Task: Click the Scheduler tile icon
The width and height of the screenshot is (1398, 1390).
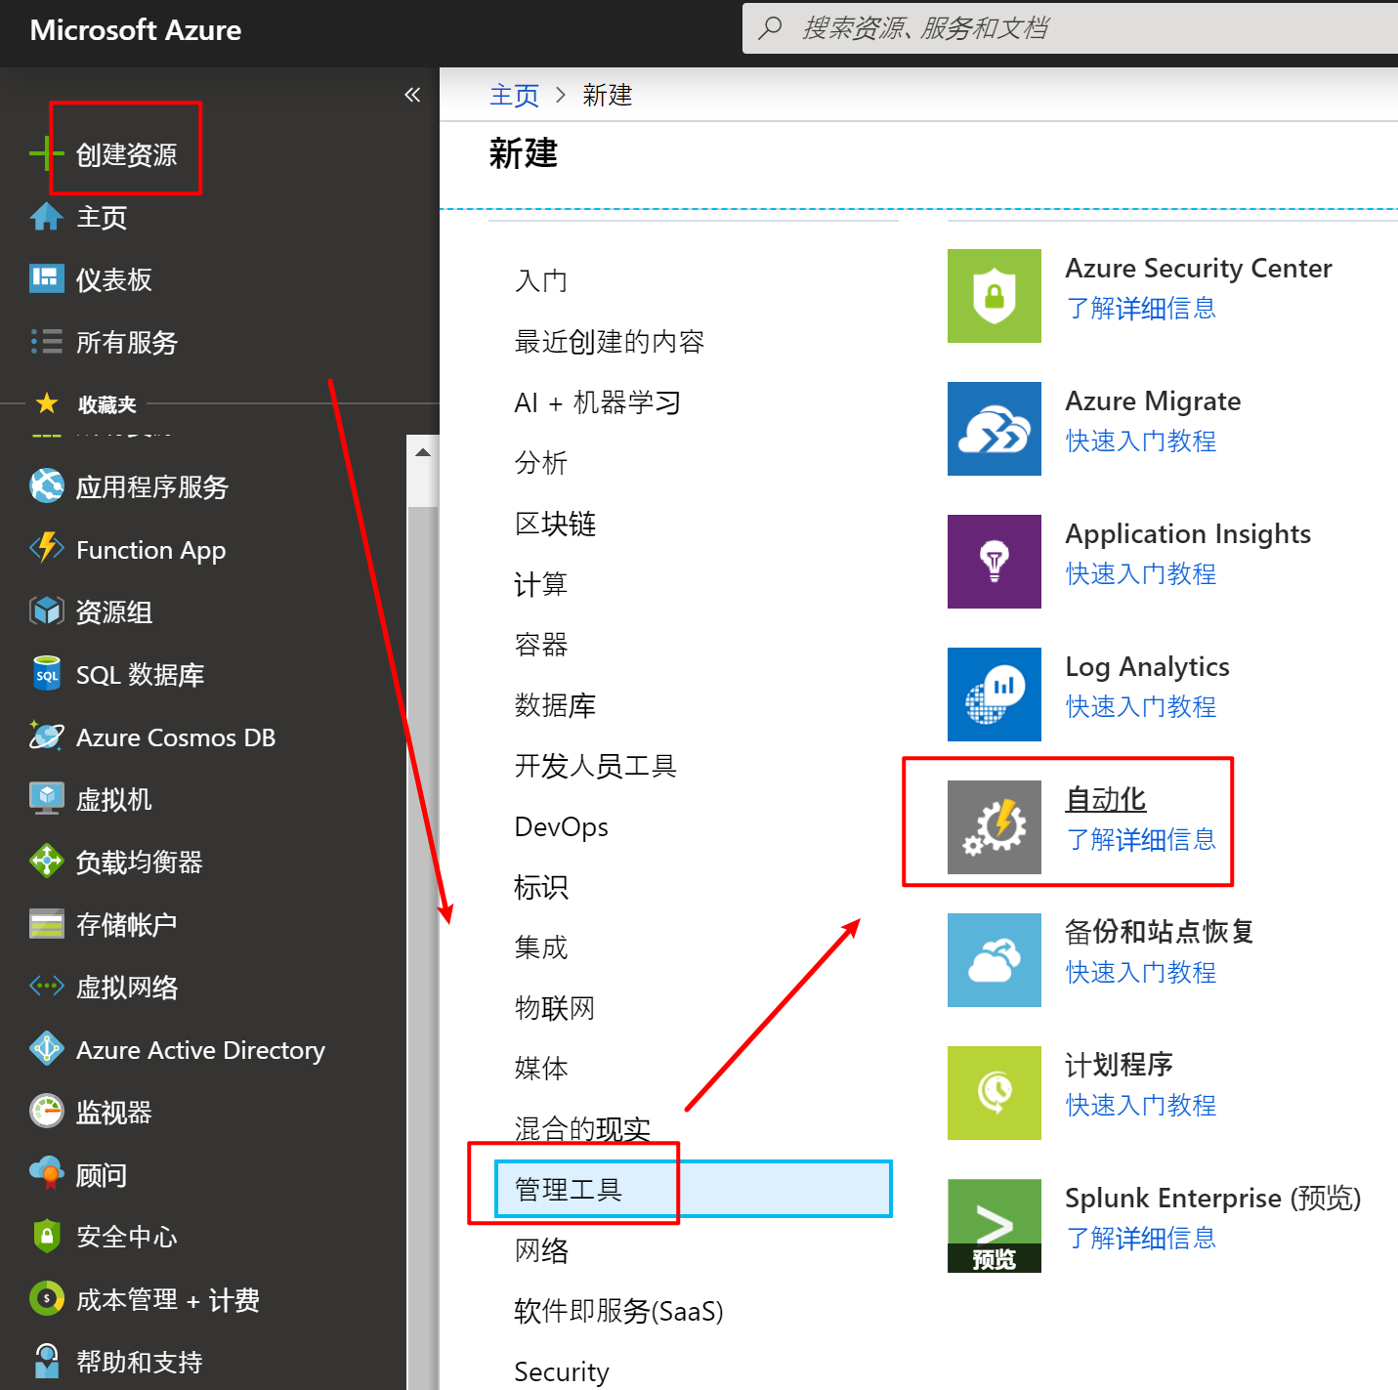Action: click(995, 1093)
